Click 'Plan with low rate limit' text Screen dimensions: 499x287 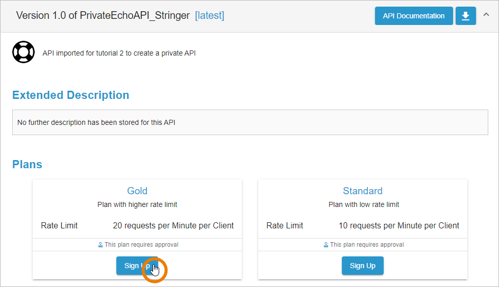pyautogui.click(x=364, y=204)
